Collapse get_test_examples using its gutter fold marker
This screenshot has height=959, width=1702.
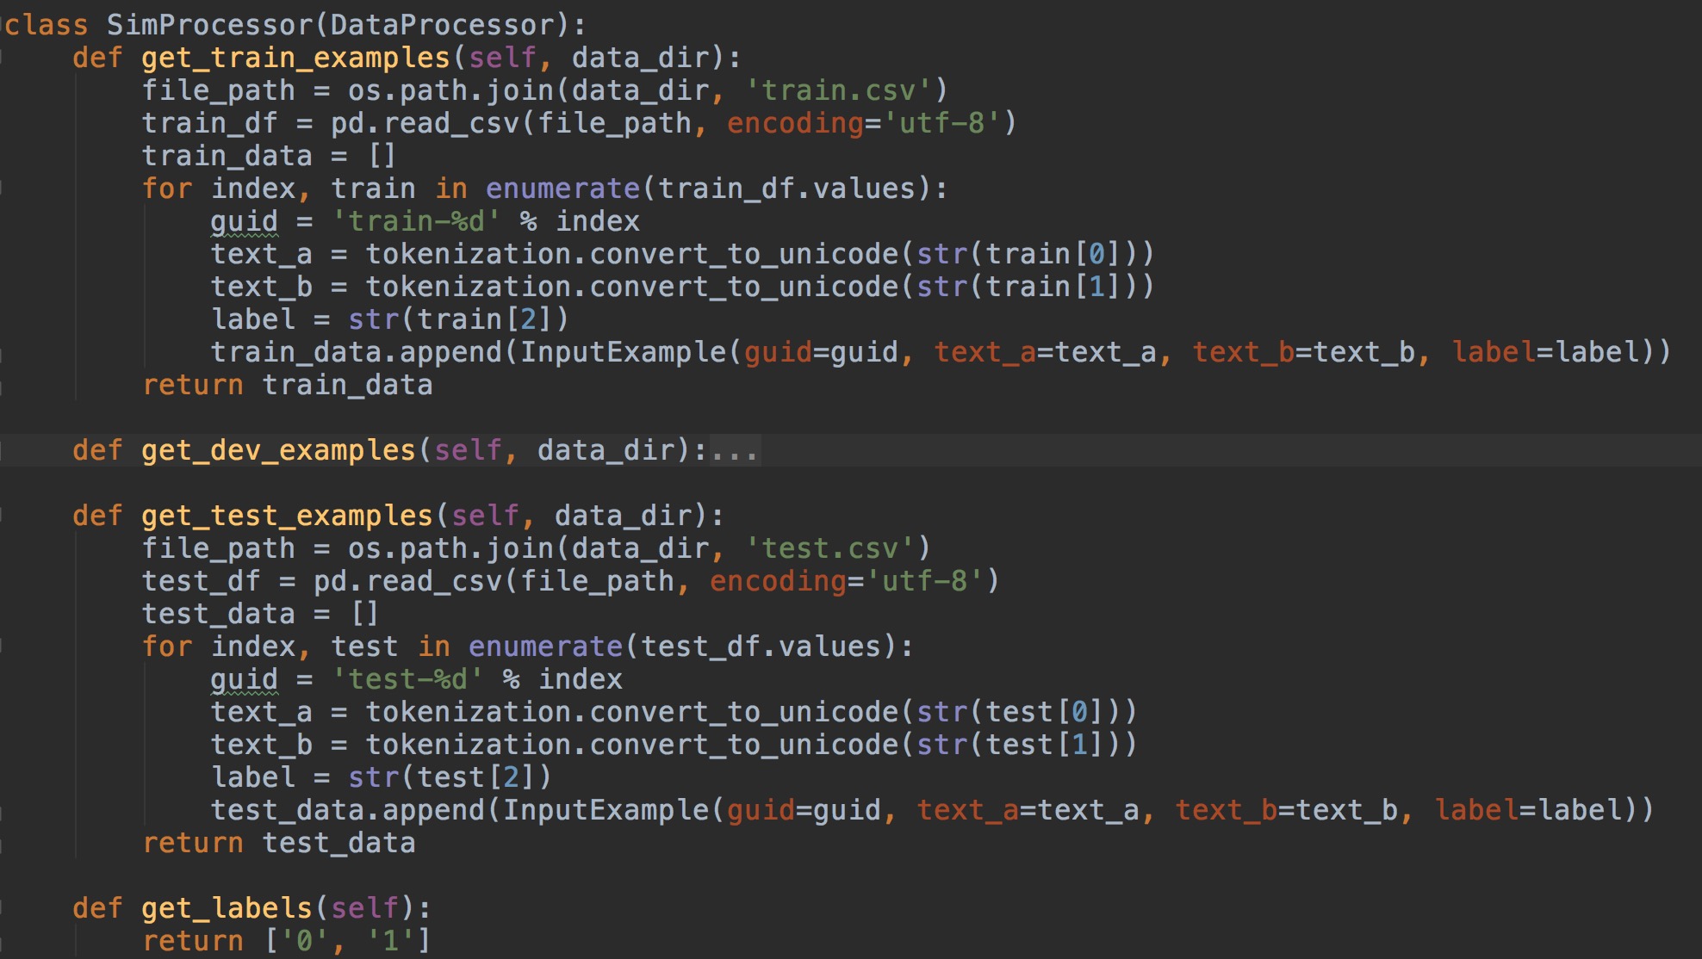3,516
